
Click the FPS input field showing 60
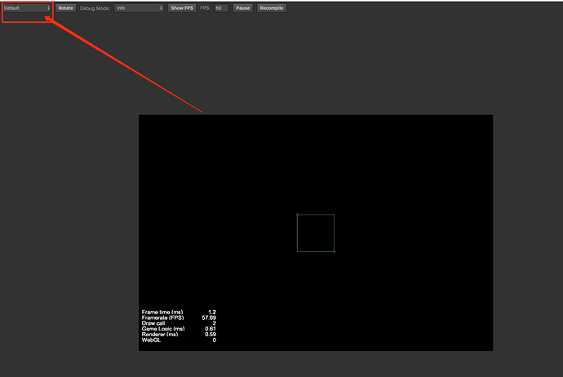(x=221, y=8)
